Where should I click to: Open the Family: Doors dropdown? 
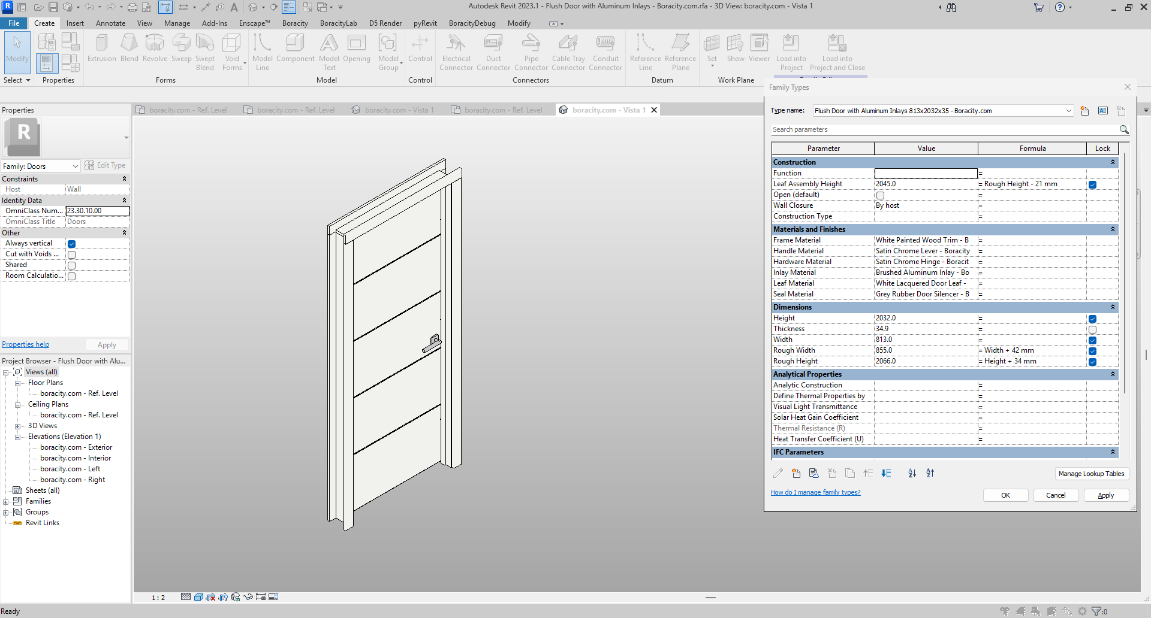pos(76,166)
